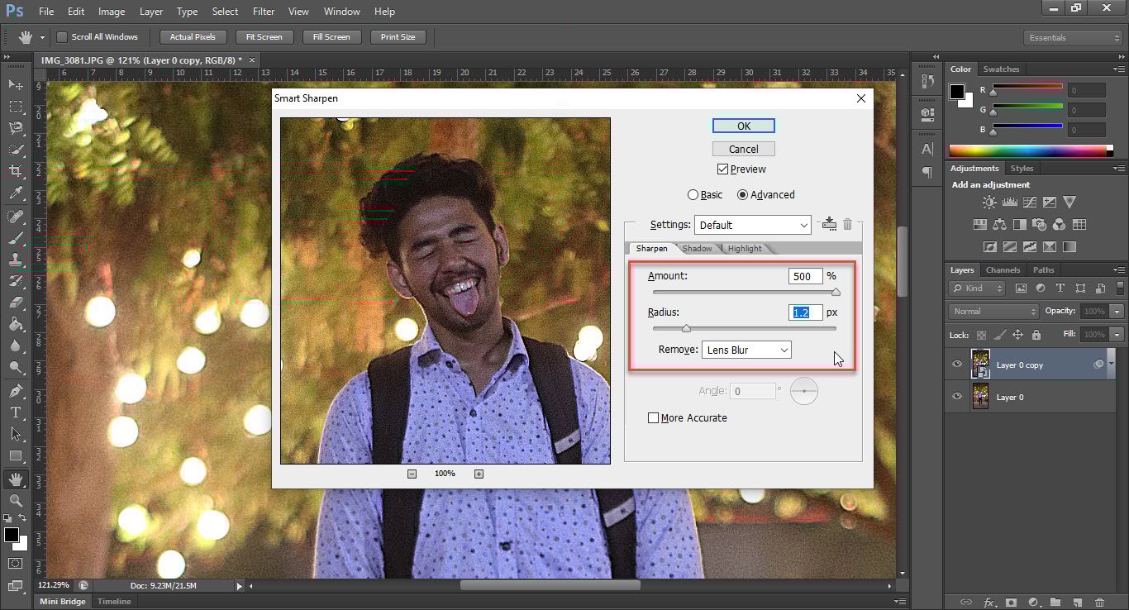Toggle the Preview checkbox
Image resolution: width=1129 pixels, height=610 pixels.
[x=722, y=169]
